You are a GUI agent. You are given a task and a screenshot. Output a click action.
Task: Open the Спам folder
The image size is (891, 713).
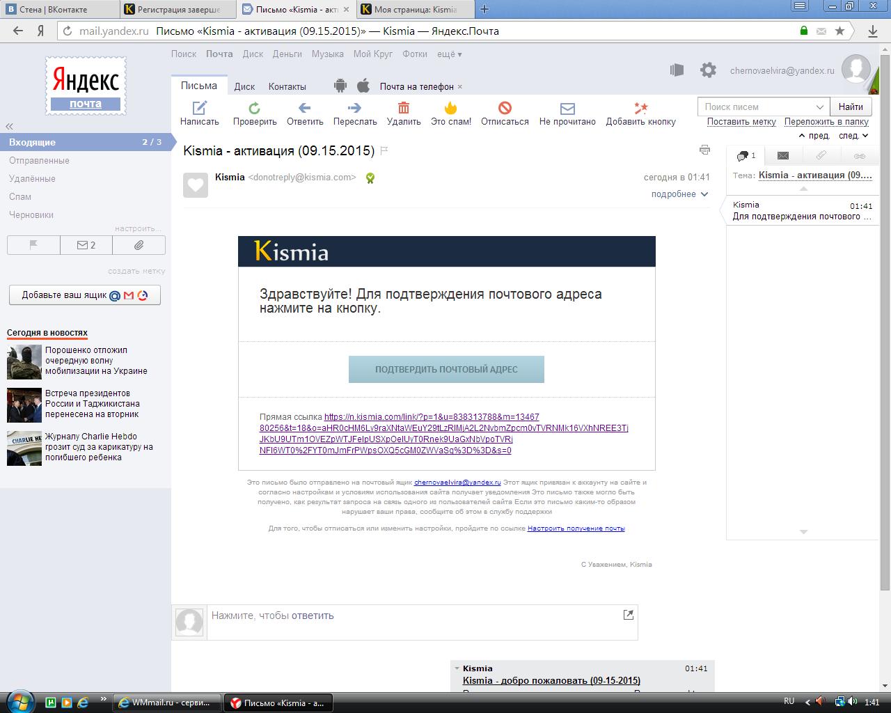20,196
